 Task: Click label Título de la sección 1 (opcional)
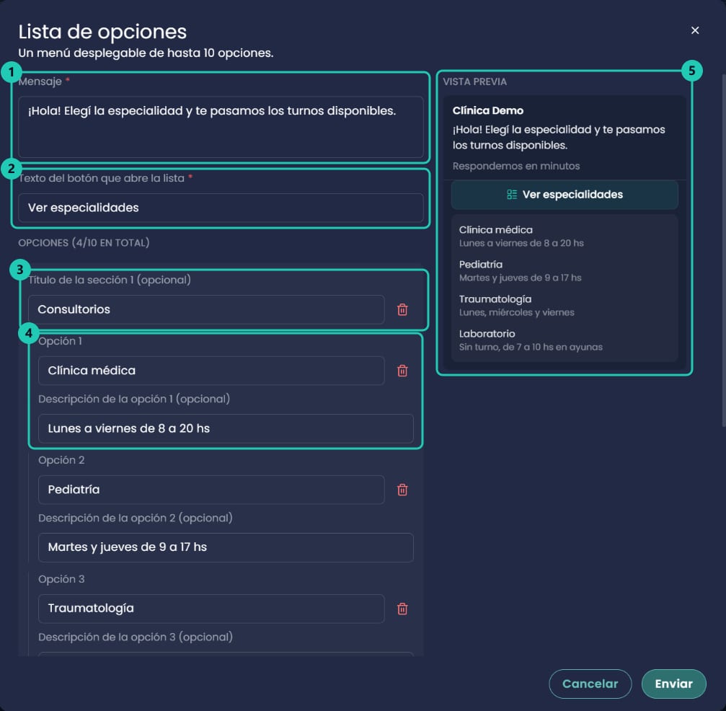[110, 280]
